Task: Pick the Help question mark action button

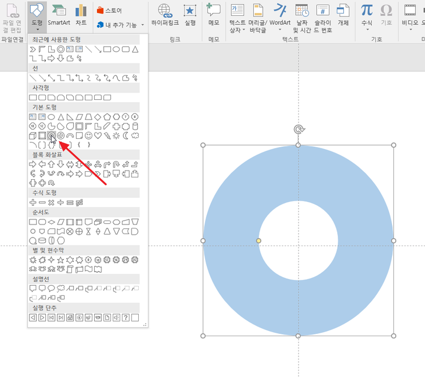Action: tap(125, 317)
